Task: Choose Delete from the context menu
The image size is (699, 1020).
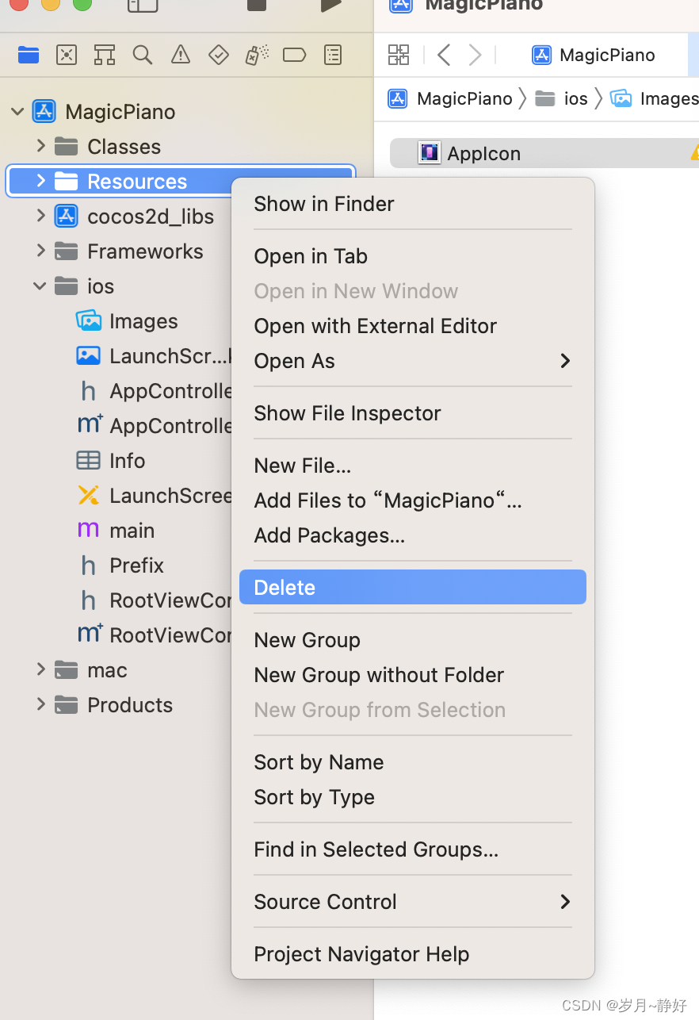Action: [x=413, y=588]
